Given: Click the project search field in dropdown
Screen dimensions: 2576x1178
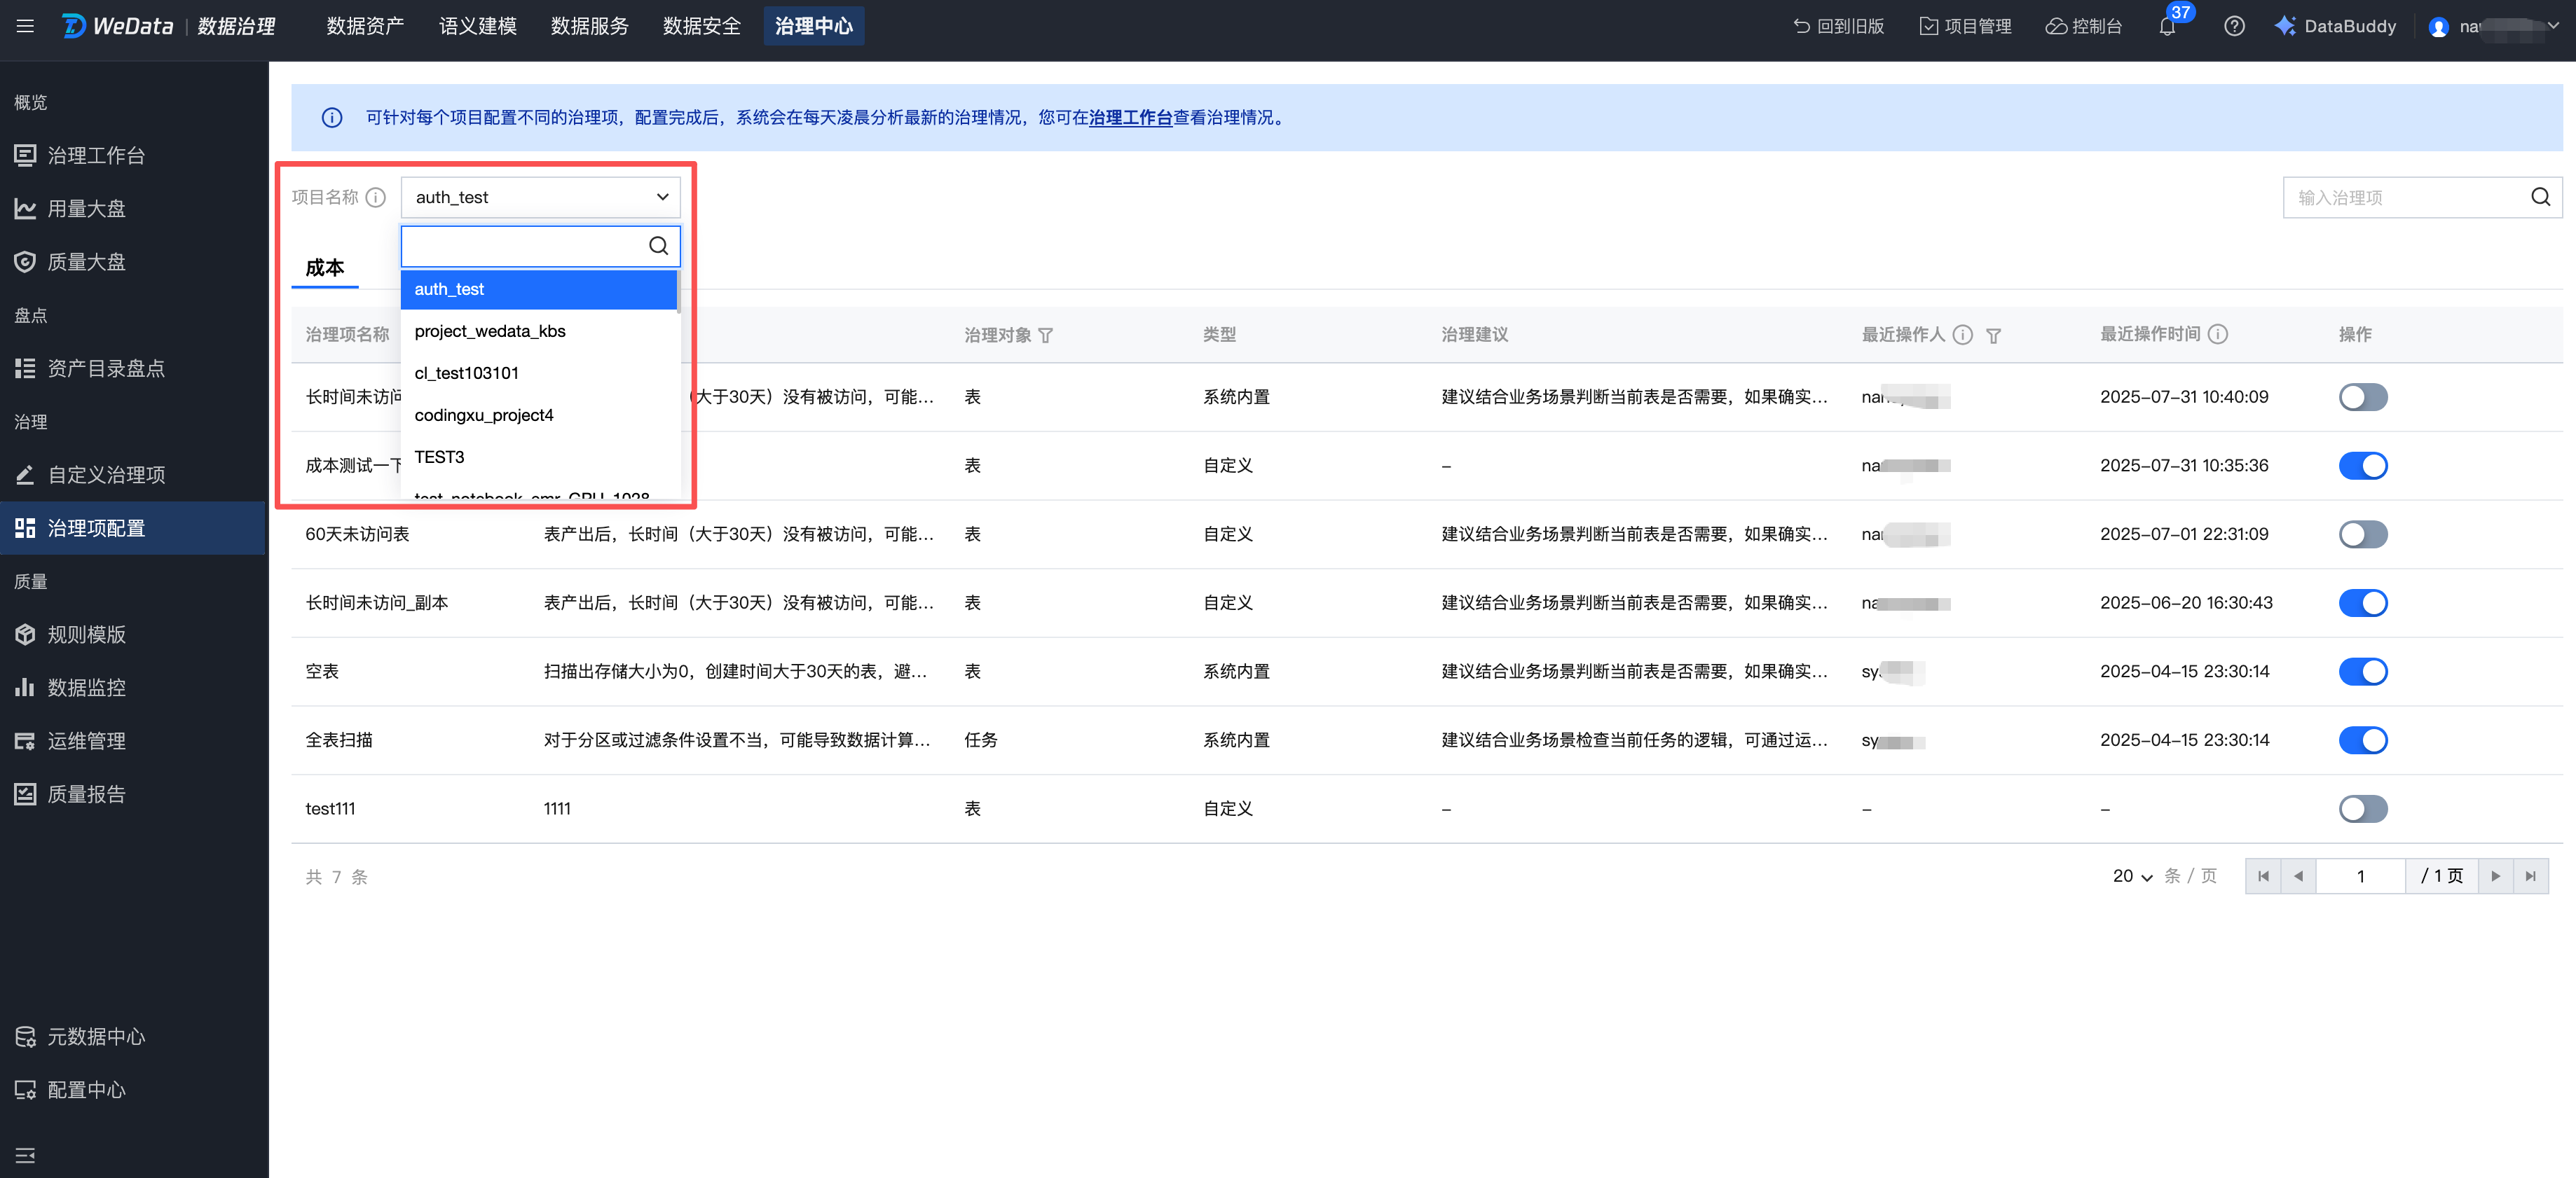Looking at the screenshot, I should 525,246.
